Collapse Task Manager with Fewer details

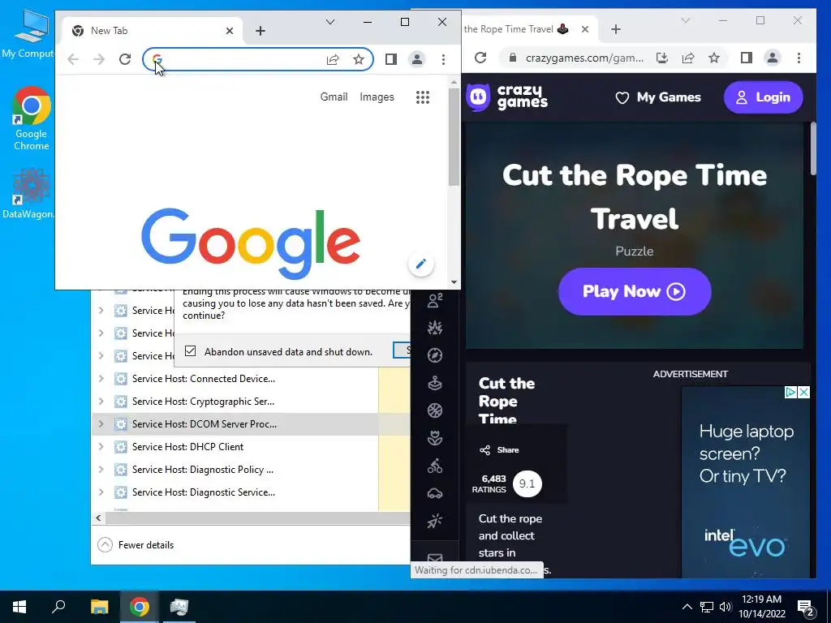(x=136, y=544)
